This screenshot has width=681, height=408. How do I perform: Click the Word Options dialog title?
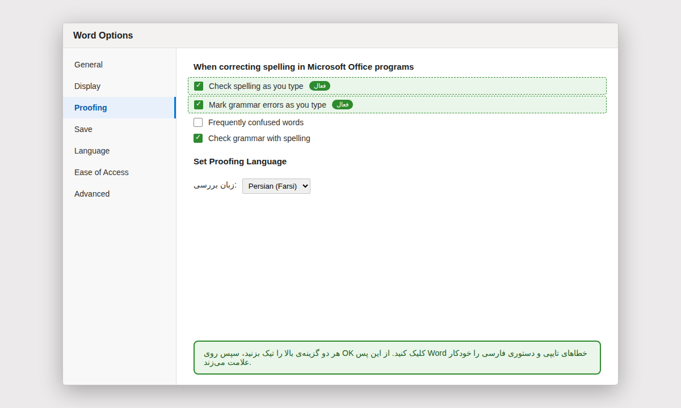tap(103, 36)
